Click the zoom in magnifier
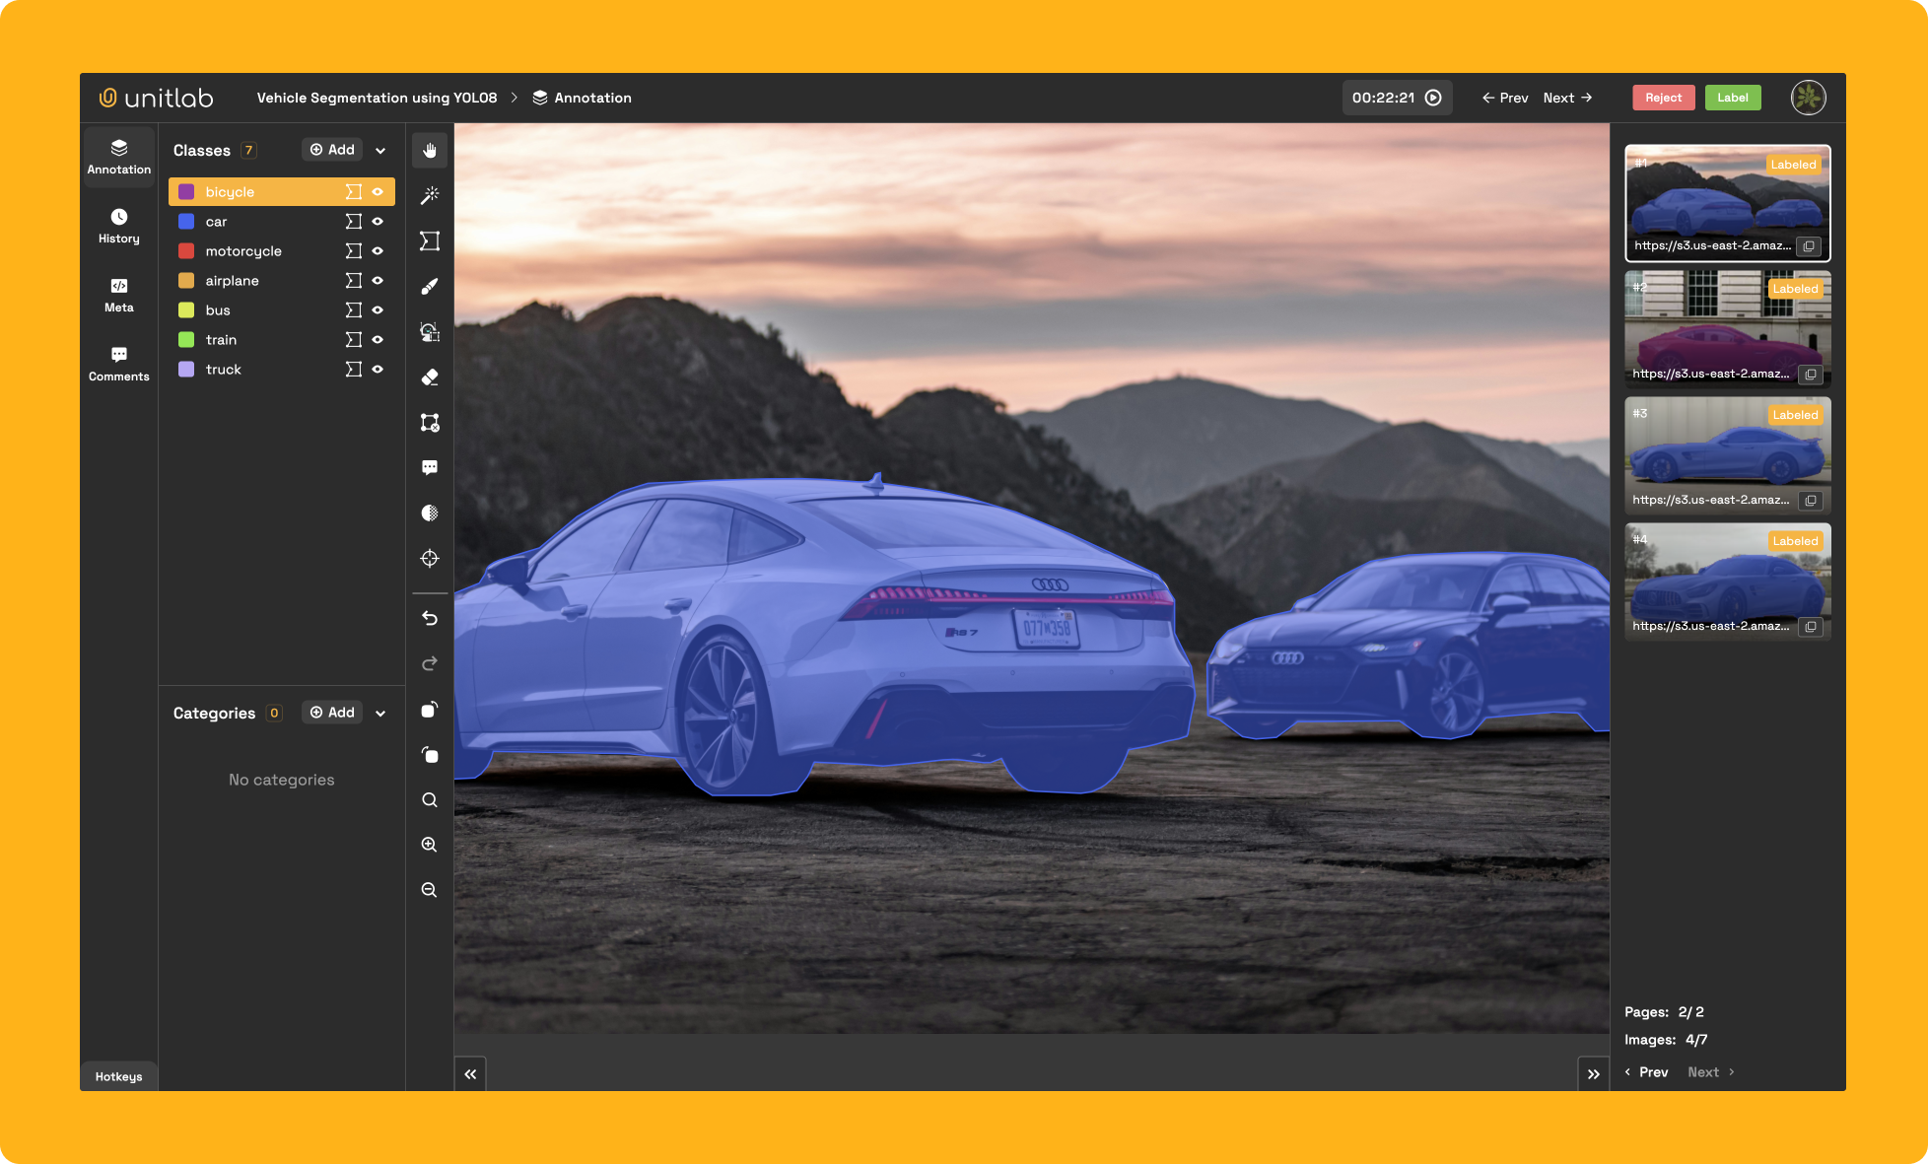 pos(430,845)
